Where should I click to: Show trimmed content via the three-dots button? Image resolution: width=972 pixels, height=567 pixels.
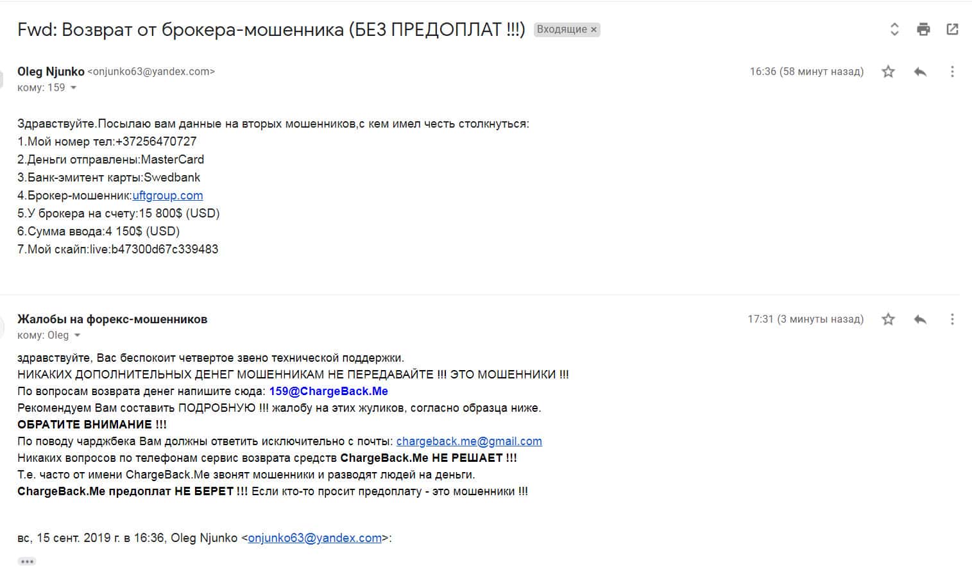(x=26, y=561)
